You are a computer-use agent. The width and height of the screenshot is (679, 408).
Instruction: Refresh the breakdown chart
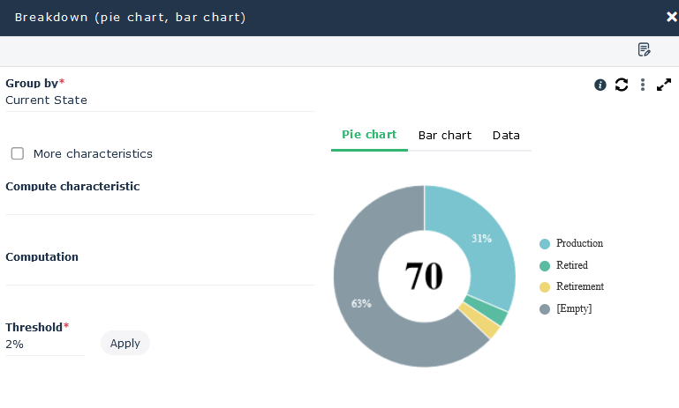[x=622, y=85]
